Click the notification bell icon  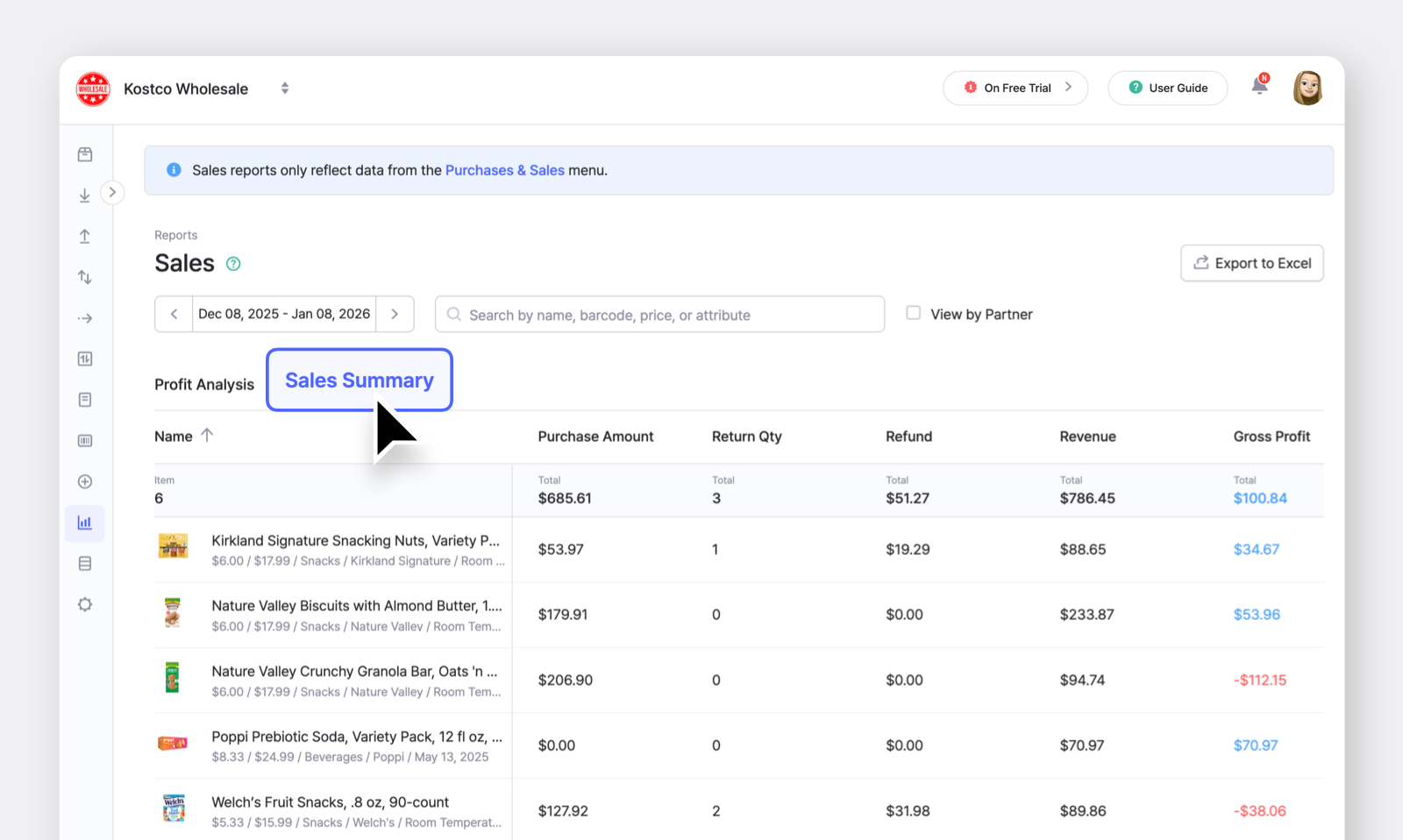[1259, 87]
